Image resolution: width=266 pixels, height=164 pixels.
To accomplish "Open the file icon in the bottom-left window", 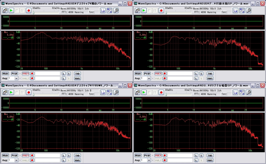I will 5,92.
